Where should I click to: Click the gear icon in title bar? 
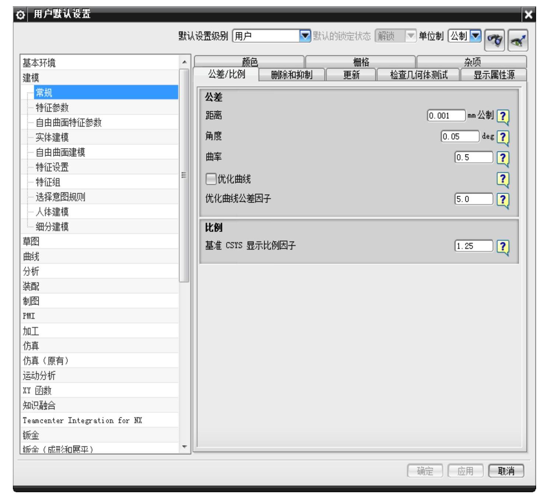[x=21, y=15]
